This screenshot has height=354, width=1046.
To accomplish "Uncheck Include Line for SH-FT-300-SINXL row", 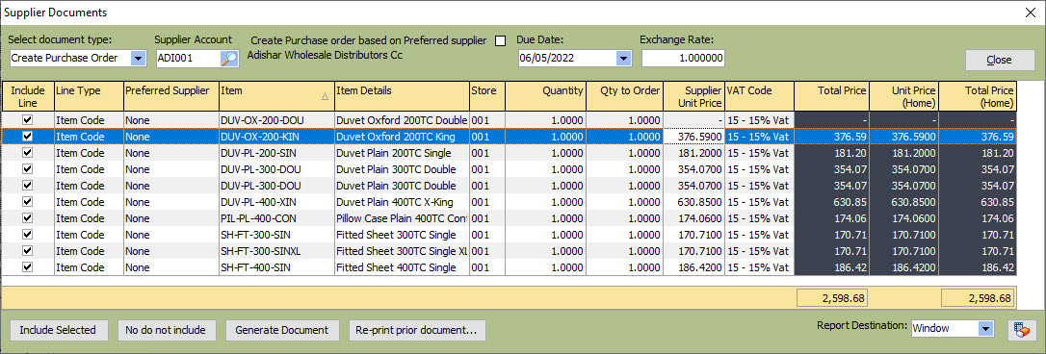I will (27, 251).
